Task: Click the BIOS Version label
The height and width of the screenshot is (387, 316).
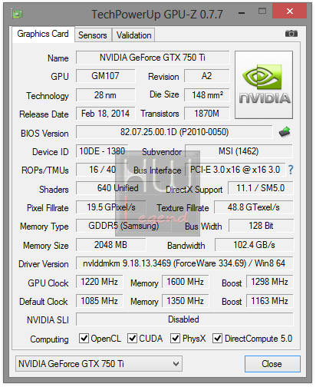Action: (44, 134)
